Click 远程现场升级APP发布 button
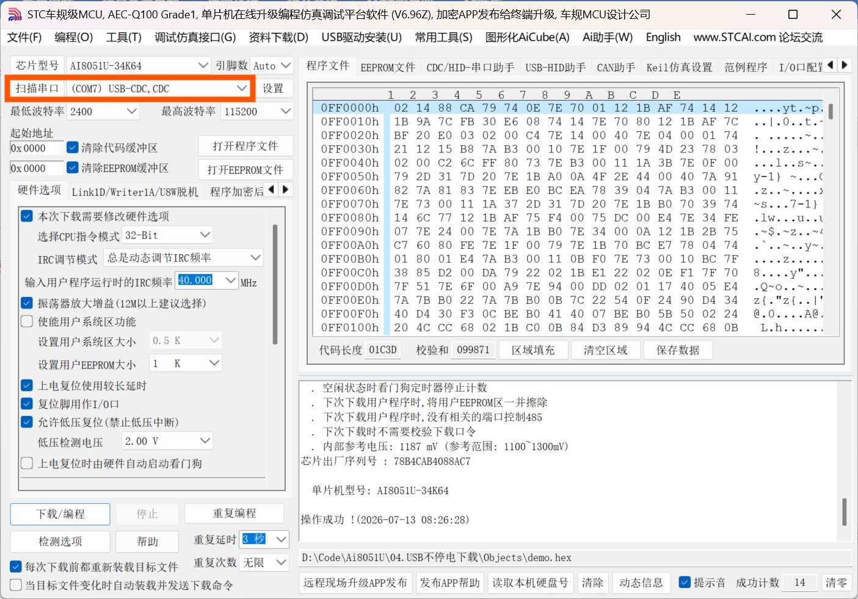This screenshot has height=599, width=858. point(355,583)
